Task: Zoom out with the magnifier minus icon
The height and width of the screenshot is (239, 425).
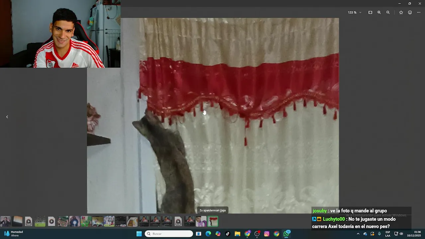Action: click(388, 12)
